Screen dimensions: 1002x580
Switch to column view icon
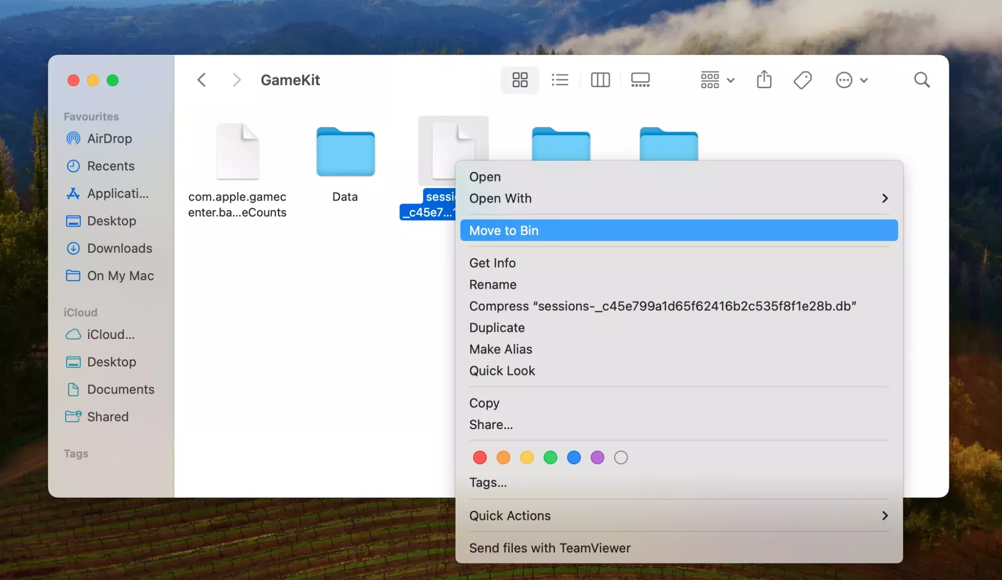point(600,80)
